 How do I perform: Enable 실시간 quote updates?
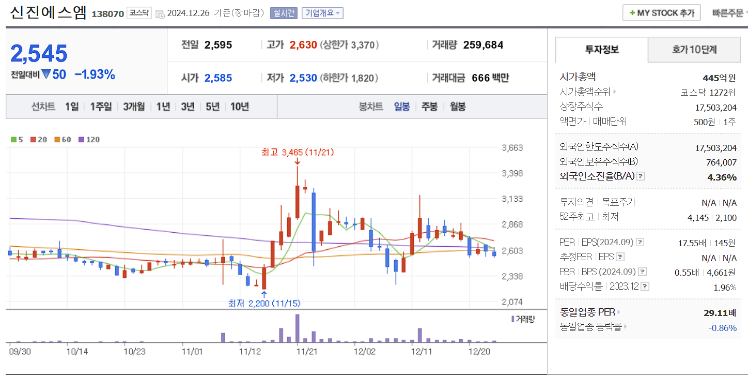(283, 12)
